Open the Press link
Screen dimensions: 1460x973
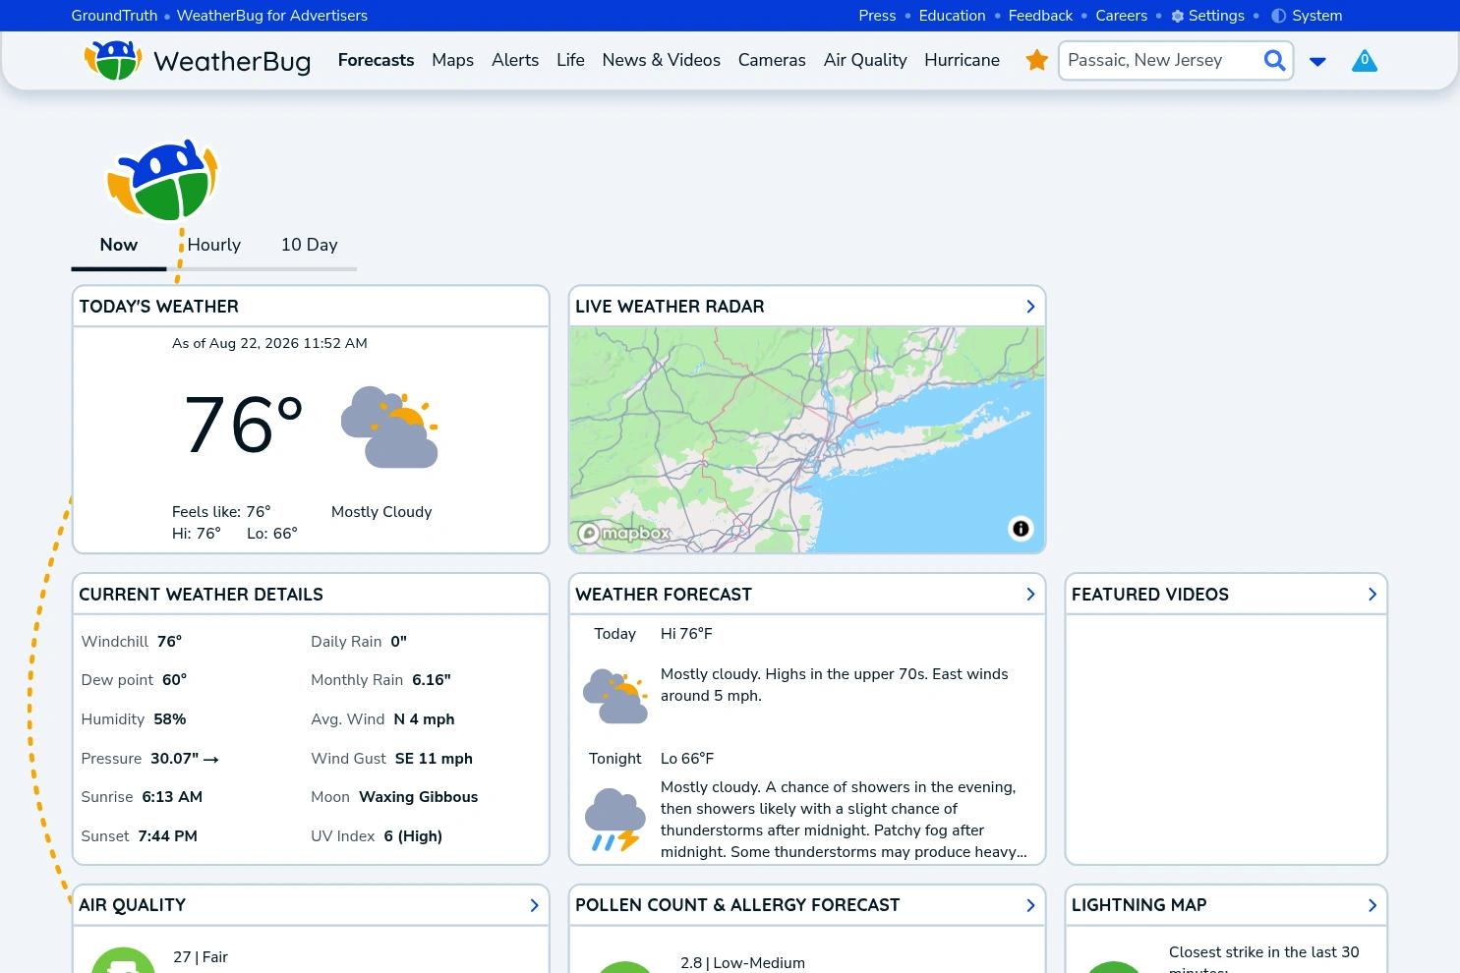coord(877,16)
